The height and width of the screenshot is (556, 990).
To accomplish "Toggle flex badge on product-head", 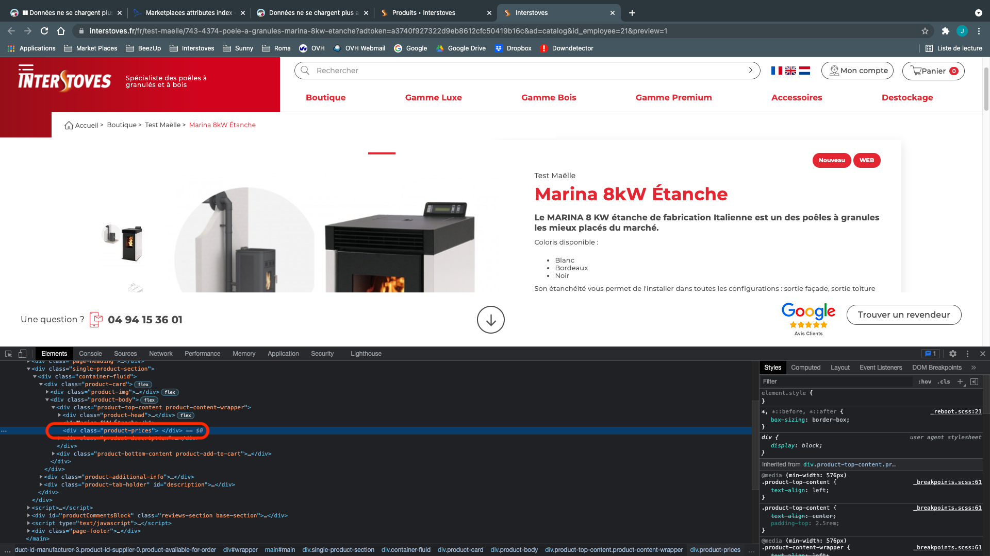I will coord(186,415).
